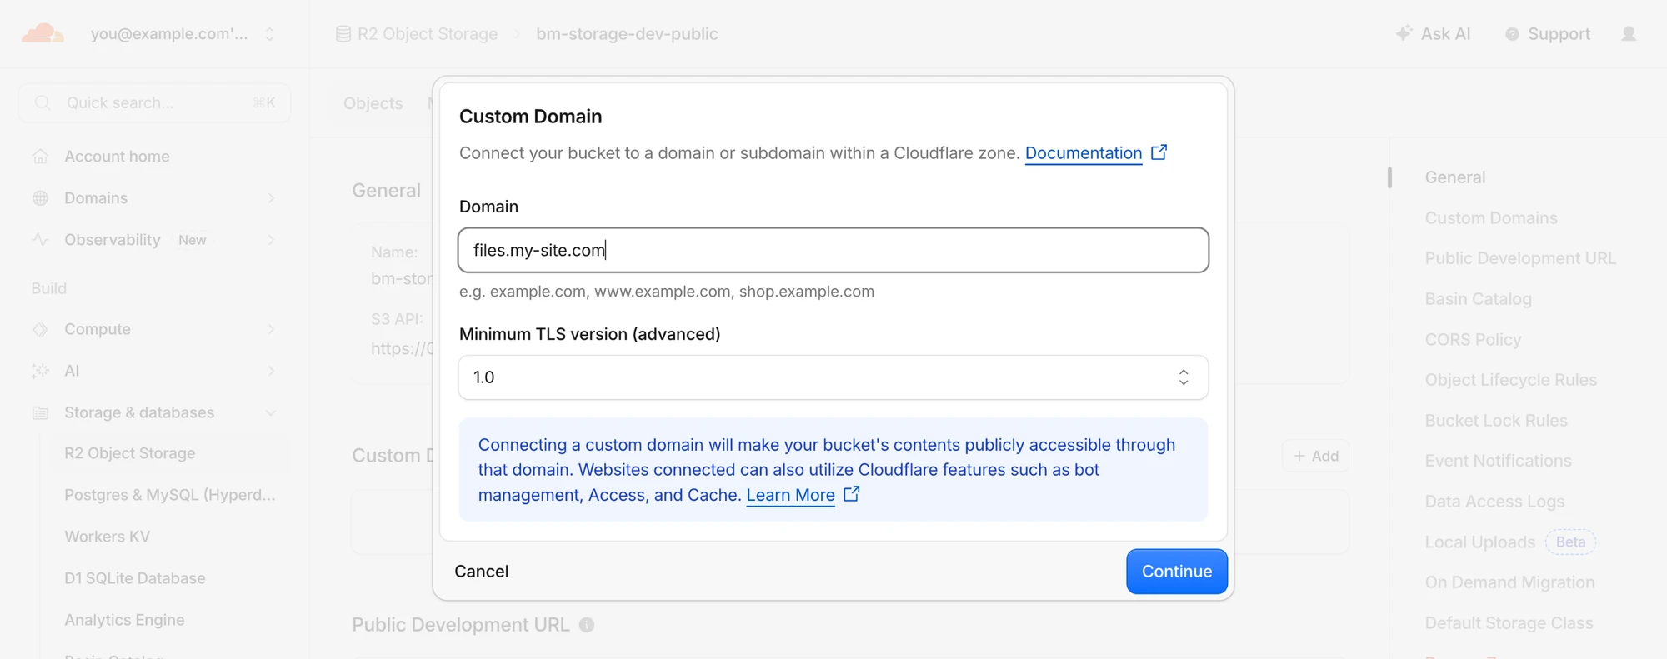
Task: Open R2 Object Storage sidebar item
Action: [130, 453]
